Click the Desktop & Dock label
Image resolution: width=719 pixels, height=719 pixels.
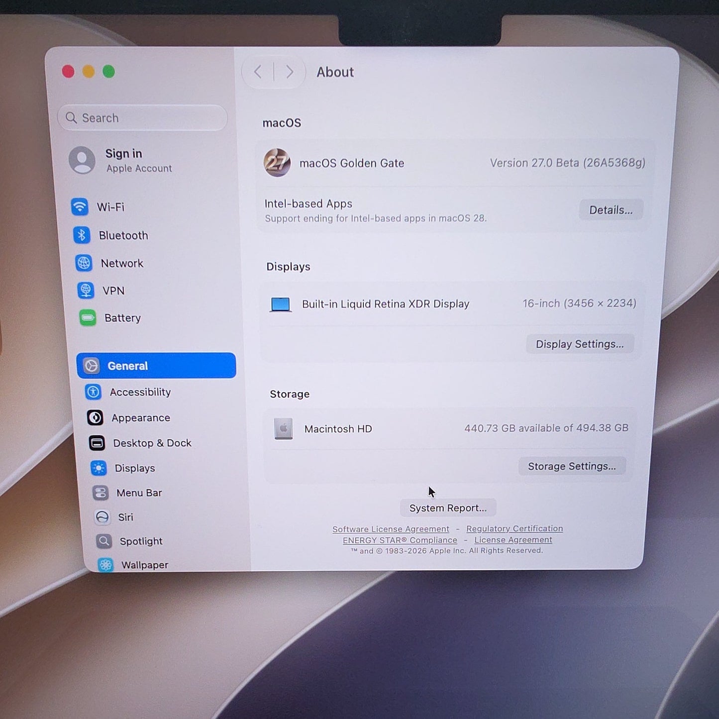coord(152,443)
